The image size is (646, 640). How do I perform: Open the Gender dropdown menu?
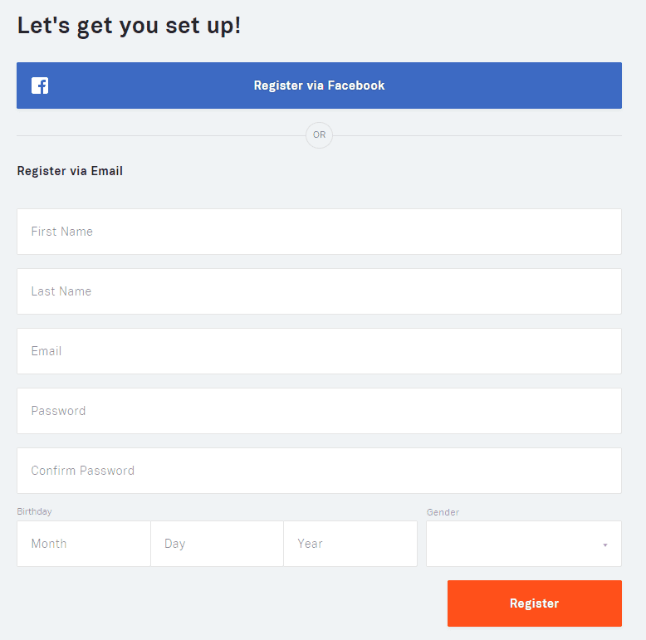tap(524, 544)
